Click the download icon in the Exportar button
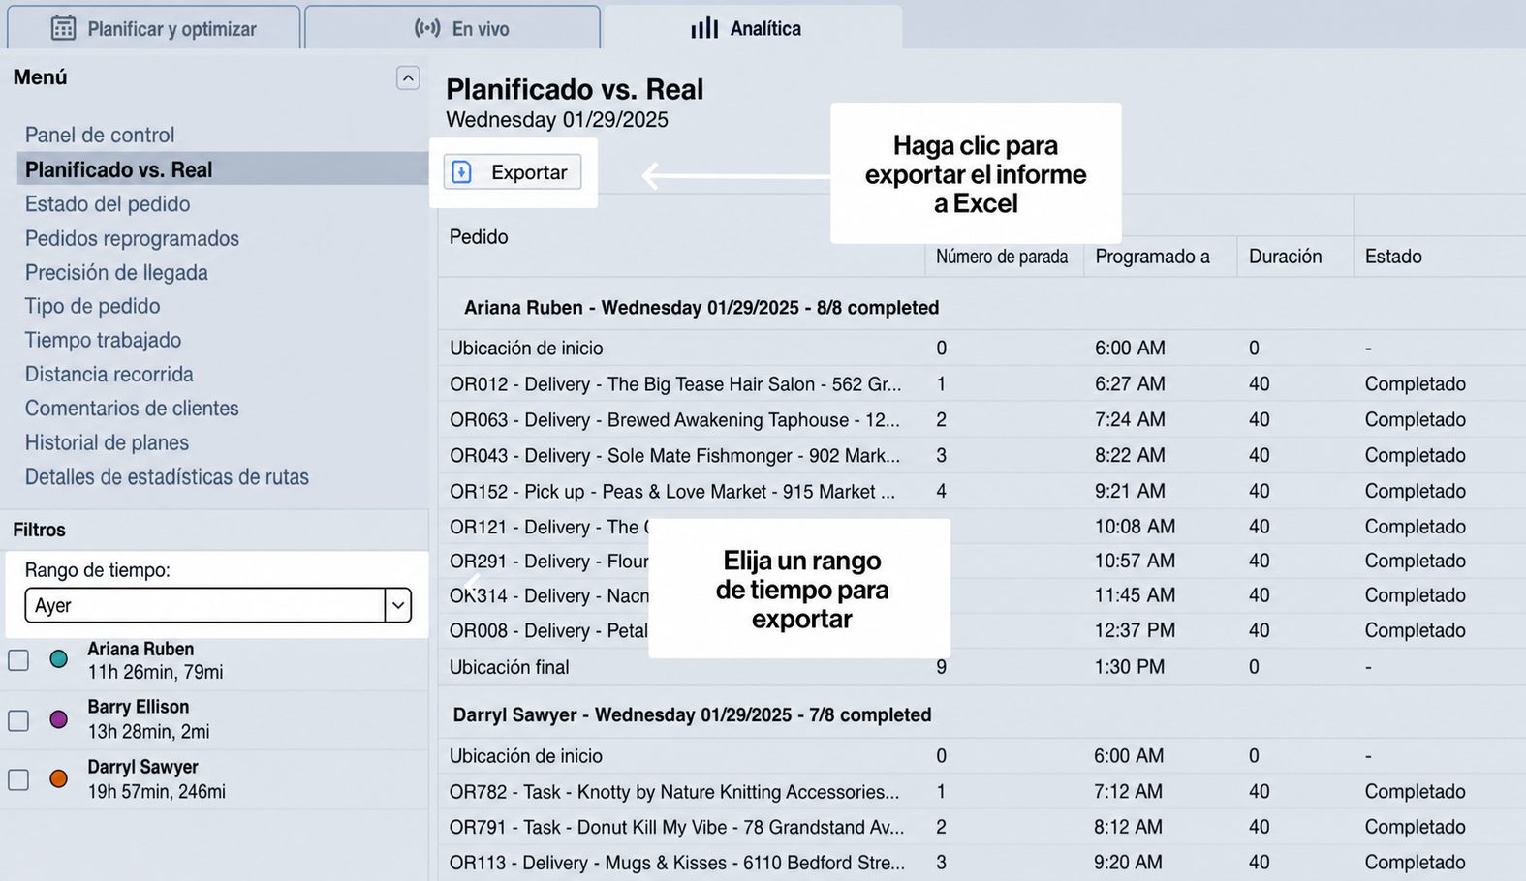 [x=462, y=172]
